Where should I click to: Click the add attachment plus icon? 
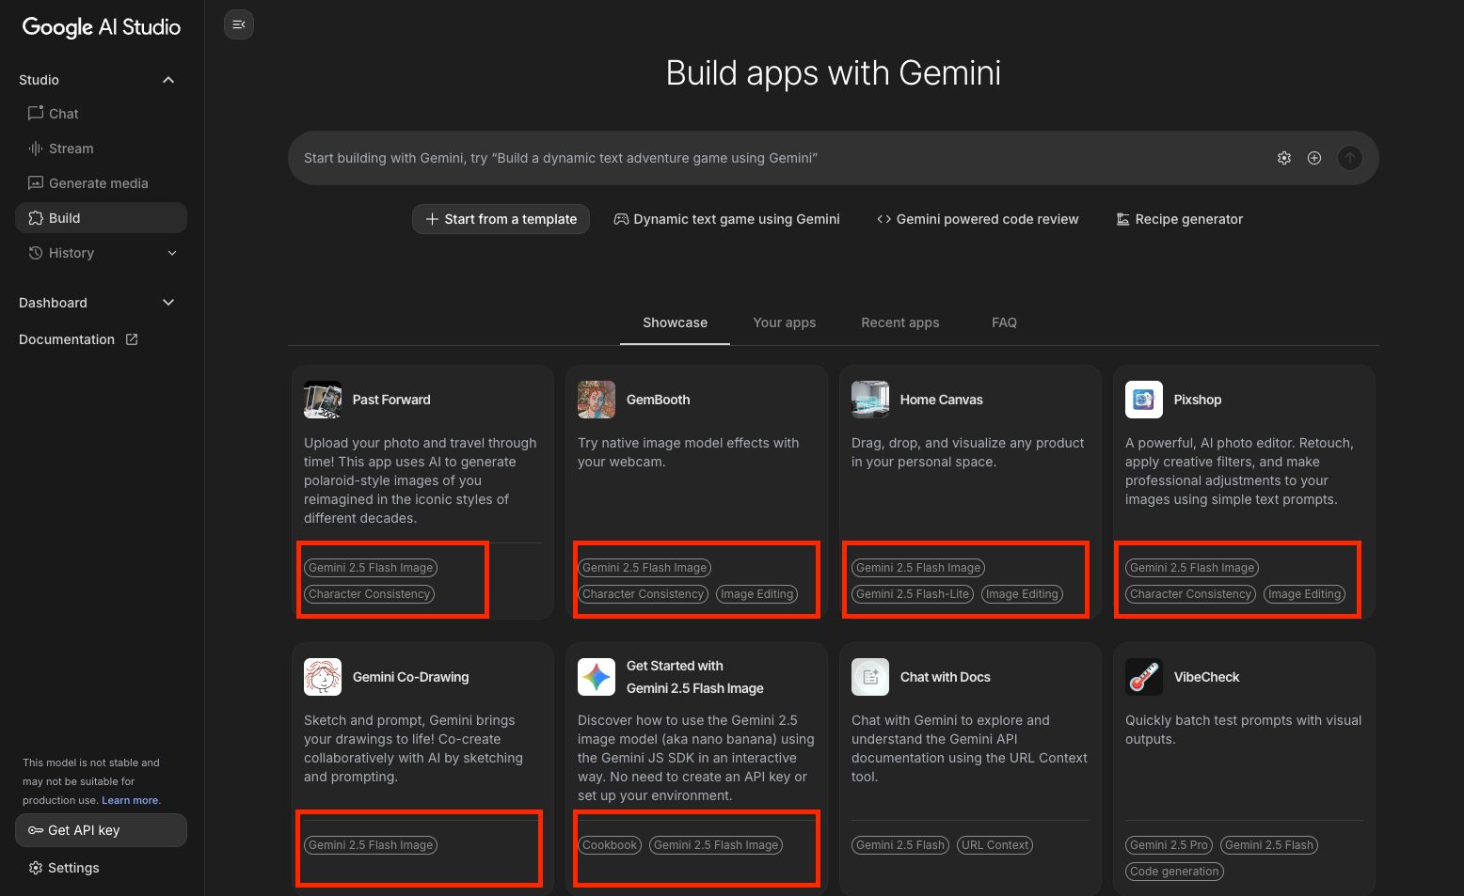[x=1314, y=158]
